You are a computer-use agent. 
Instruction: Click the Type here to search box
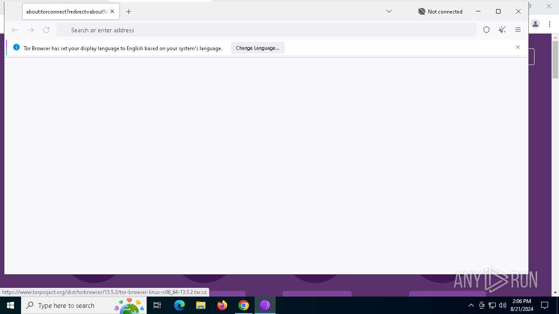(84, 305)
